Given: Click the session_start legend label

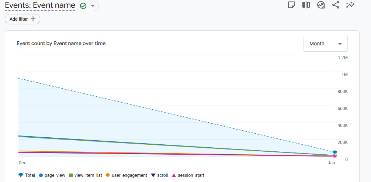Looking at the screenshot, I should tap(191, 175).
